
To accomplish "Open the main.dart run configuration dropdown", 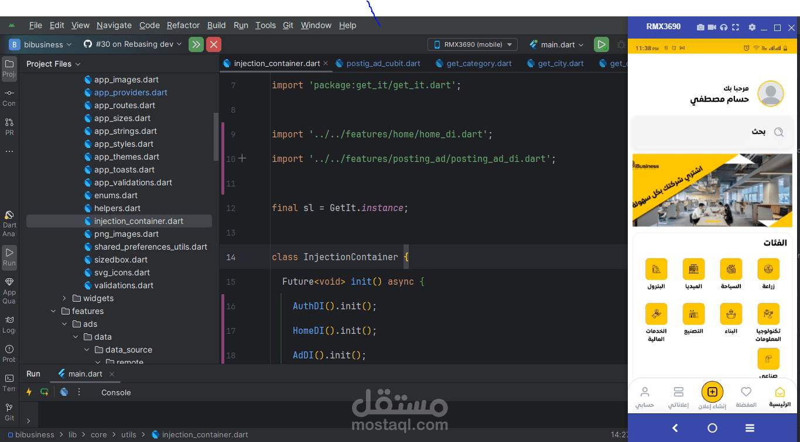I will point(556,44).
